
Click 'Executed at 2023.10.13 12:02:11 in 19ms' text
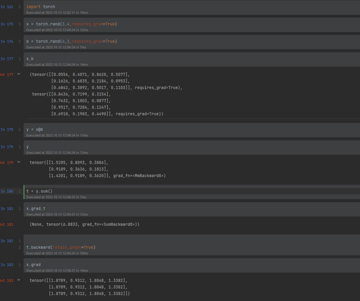coord(57,13)
